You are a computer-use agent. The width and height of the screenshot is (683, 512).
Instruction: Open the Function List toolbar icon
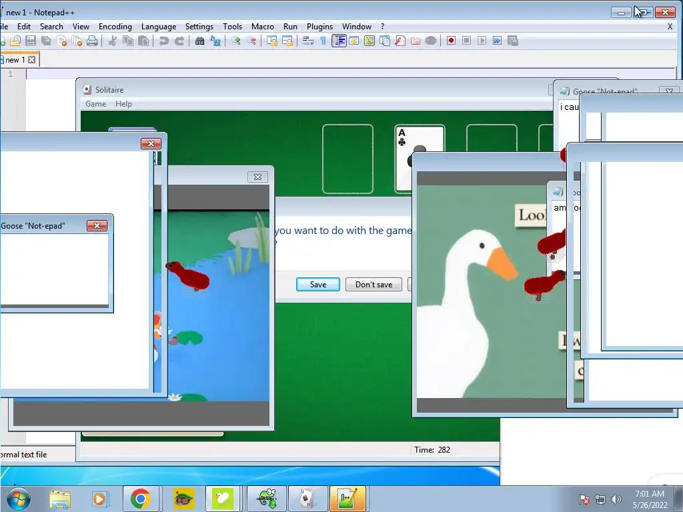(x=400, y=41)
